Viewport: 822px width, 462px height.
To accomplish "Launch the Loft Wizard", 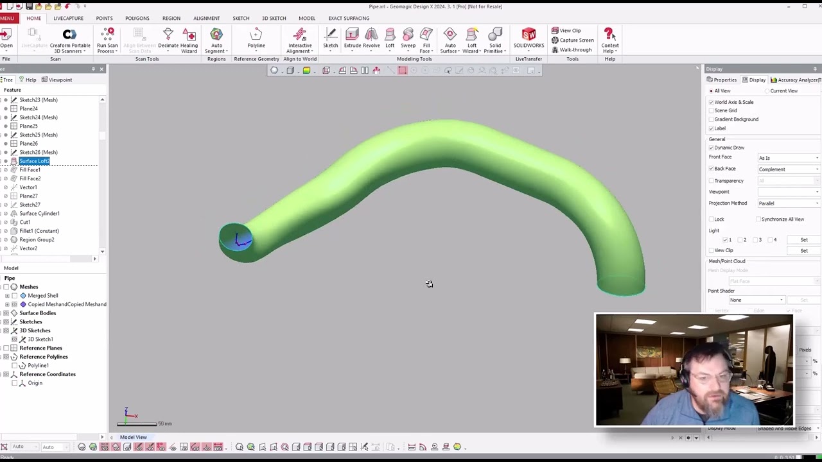I will click(x=472, y=39).
